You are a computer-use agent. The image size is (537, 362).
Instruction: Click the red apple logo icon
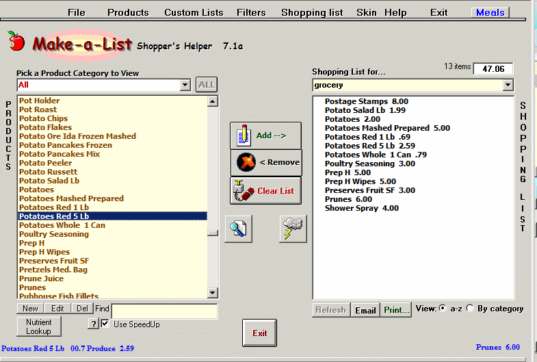[16, 41]
